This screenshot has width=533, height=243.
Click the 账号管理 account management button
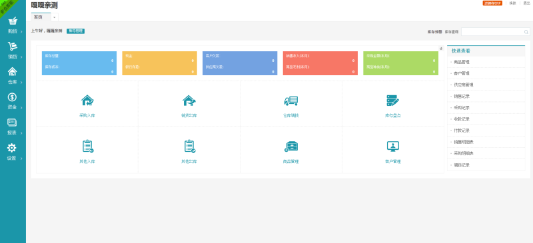(75, 31)
